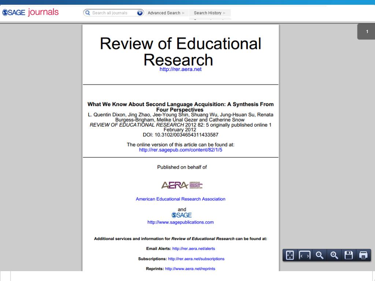Viewport: 375px width, 281px height.
Task: Click the SAGE logo in the document
Action: pyautogui.click(x=182, y=215)
